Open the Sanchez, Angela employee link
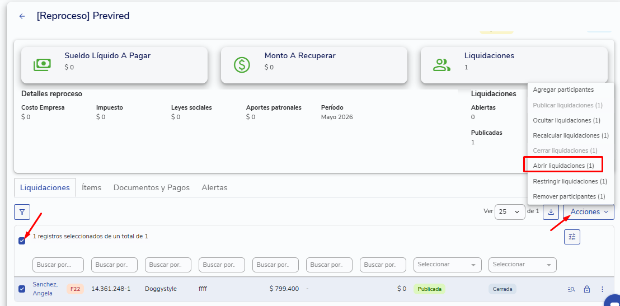 (45, 289)
